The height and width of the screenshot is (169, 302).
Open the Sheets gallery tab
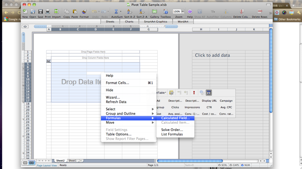point(110,22)
